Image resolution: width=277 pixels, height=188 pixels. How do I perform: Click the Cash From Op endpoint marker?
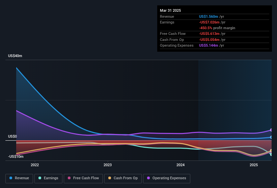pos(271,151)
